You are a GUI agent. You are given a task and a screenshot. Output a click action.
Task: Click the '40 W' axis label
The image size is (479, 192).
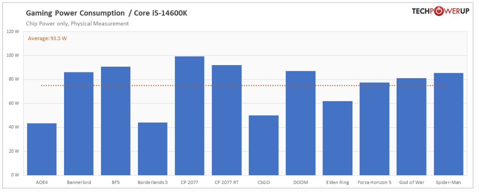tap(14, 127)
